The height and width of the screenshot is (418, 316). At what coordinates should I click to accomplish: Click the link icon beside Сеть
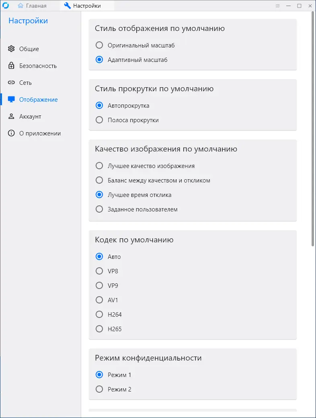[11, 83]
